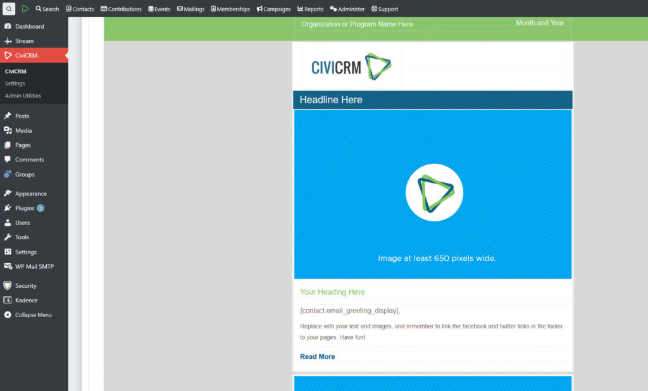648x391 pixels.
Task: Click the Admin Utilities submenu link
Action: [x=23, y=96]
